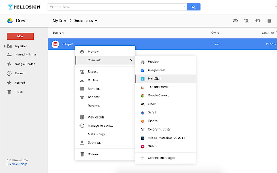Expand the My Drive tree arrow
277x173 pixels.
point(5,46)
